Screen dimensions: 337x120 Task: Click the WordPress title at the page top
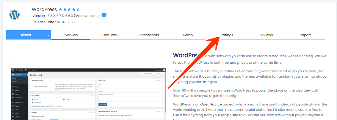tap(44, 9)
